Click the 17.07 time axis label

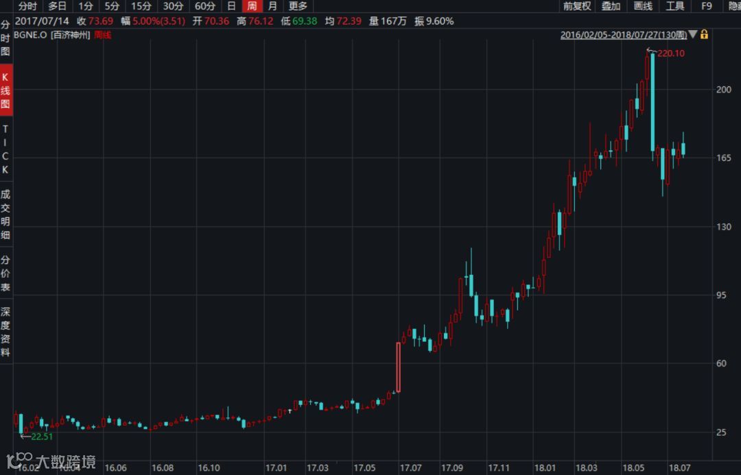pyautogui.click(x=410, y=468)
